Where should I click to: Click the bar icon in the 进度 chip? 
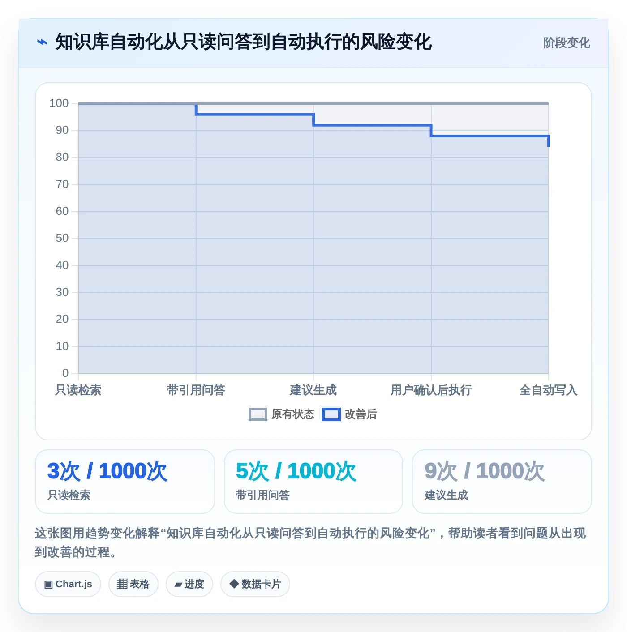coord(178,585)
